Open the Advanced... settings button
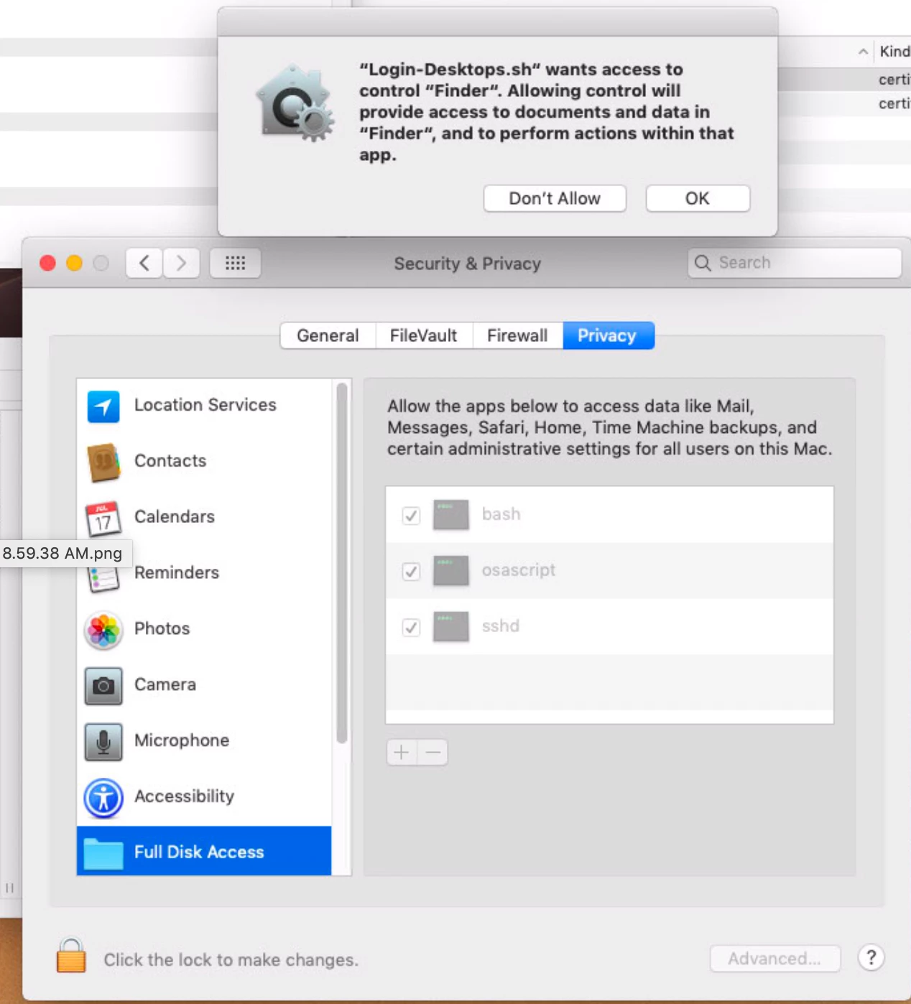 point(775,959)
